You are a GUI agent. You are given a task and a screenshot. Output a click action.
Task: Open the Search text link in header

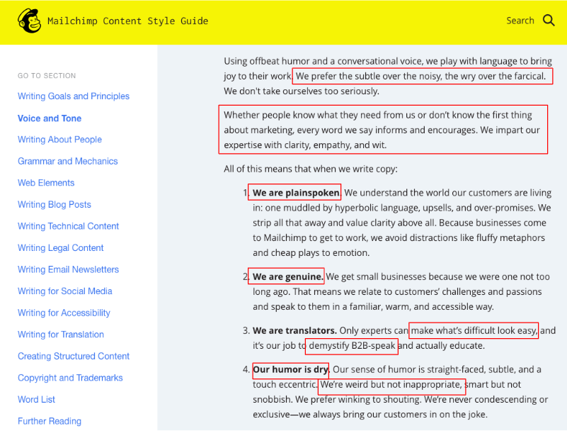coord(520,21)
